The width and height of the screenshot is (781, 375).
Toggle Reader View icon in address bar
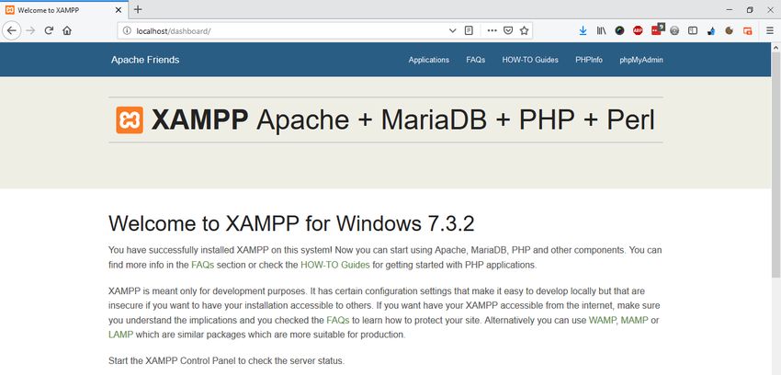(469, 30)
